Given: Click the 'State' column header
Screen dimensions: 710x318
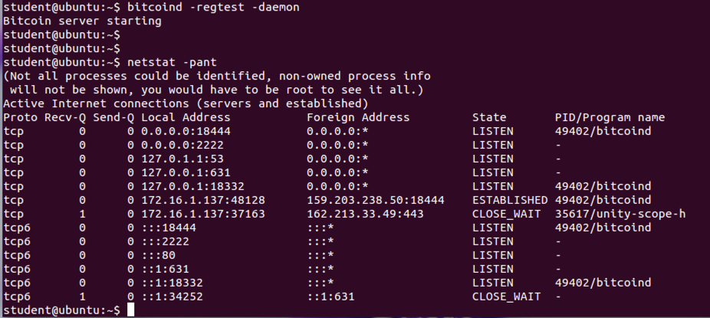Looking at the screenshot, I should (489, 117).
